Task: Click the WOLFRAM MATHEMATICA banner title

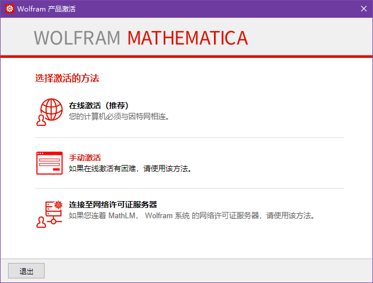Action: [141, 38]
